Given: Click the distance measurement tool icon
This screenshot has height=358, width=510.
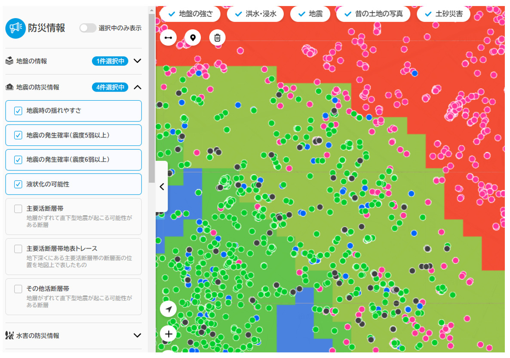Looking at the screenshot, I should tap(168, 38).
